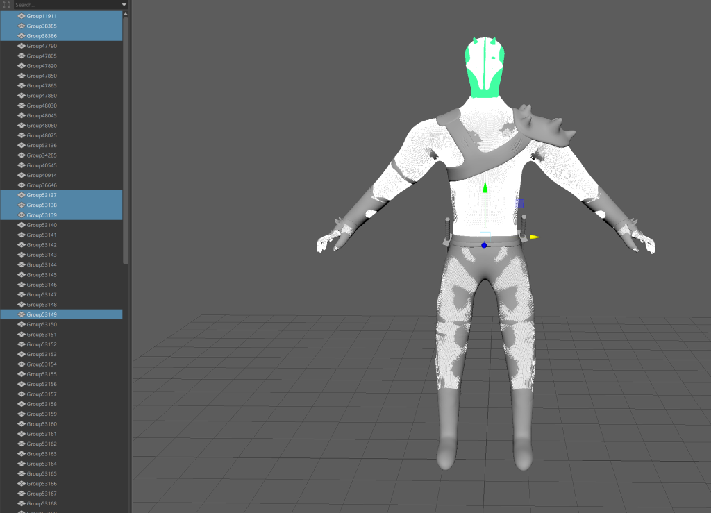This screenshot has width=711, height=513.
Task: Click the scrollbar up arrow in the Outliner
Action: [126, 13]
